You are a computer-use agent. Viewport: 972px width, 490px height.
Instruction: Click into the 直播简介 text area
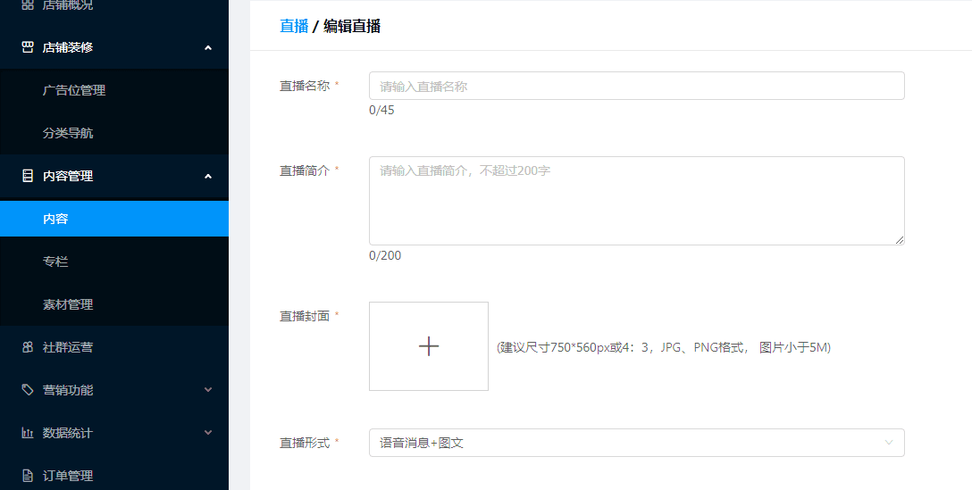click(636, 201)
